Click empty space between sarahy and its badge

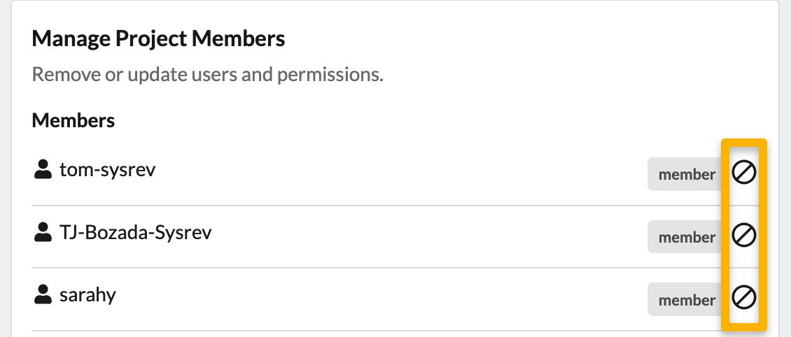pos(378,297)
